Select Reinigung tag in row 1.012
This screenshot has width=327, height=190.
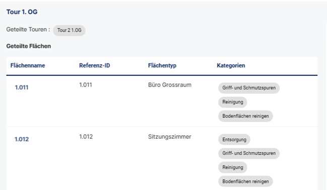tap(233, 167)
